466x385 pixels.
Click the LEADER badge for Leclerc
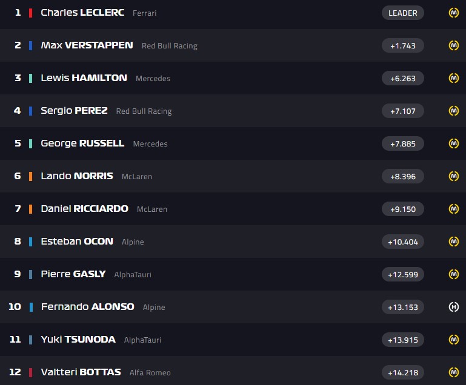coord(403,13)
